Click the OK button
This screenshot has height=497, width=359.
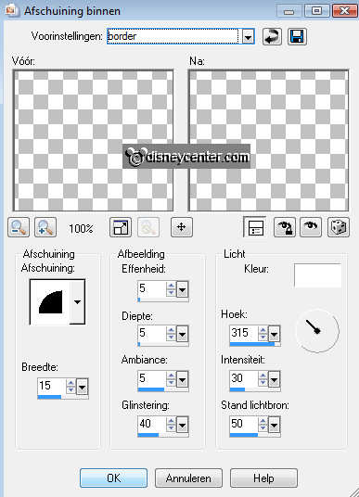(113, 478)
